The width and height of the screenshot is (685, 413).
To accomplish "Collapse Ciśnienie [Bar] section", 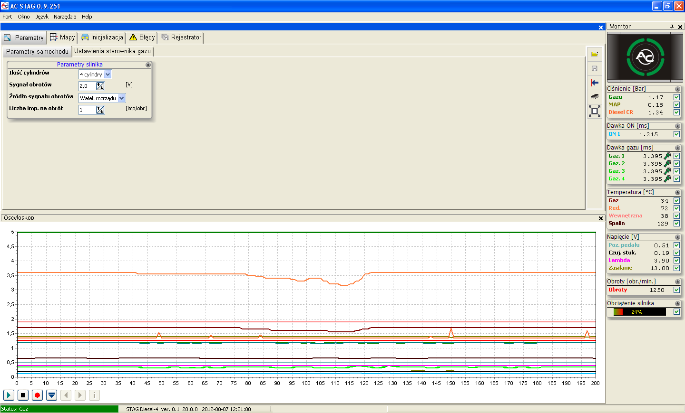I will [677, 89].
